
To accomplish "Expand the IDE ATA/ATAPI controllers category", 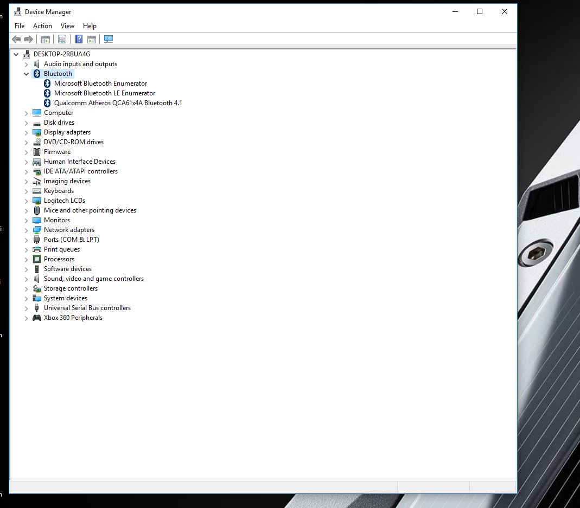I will (x=26, y=171).
